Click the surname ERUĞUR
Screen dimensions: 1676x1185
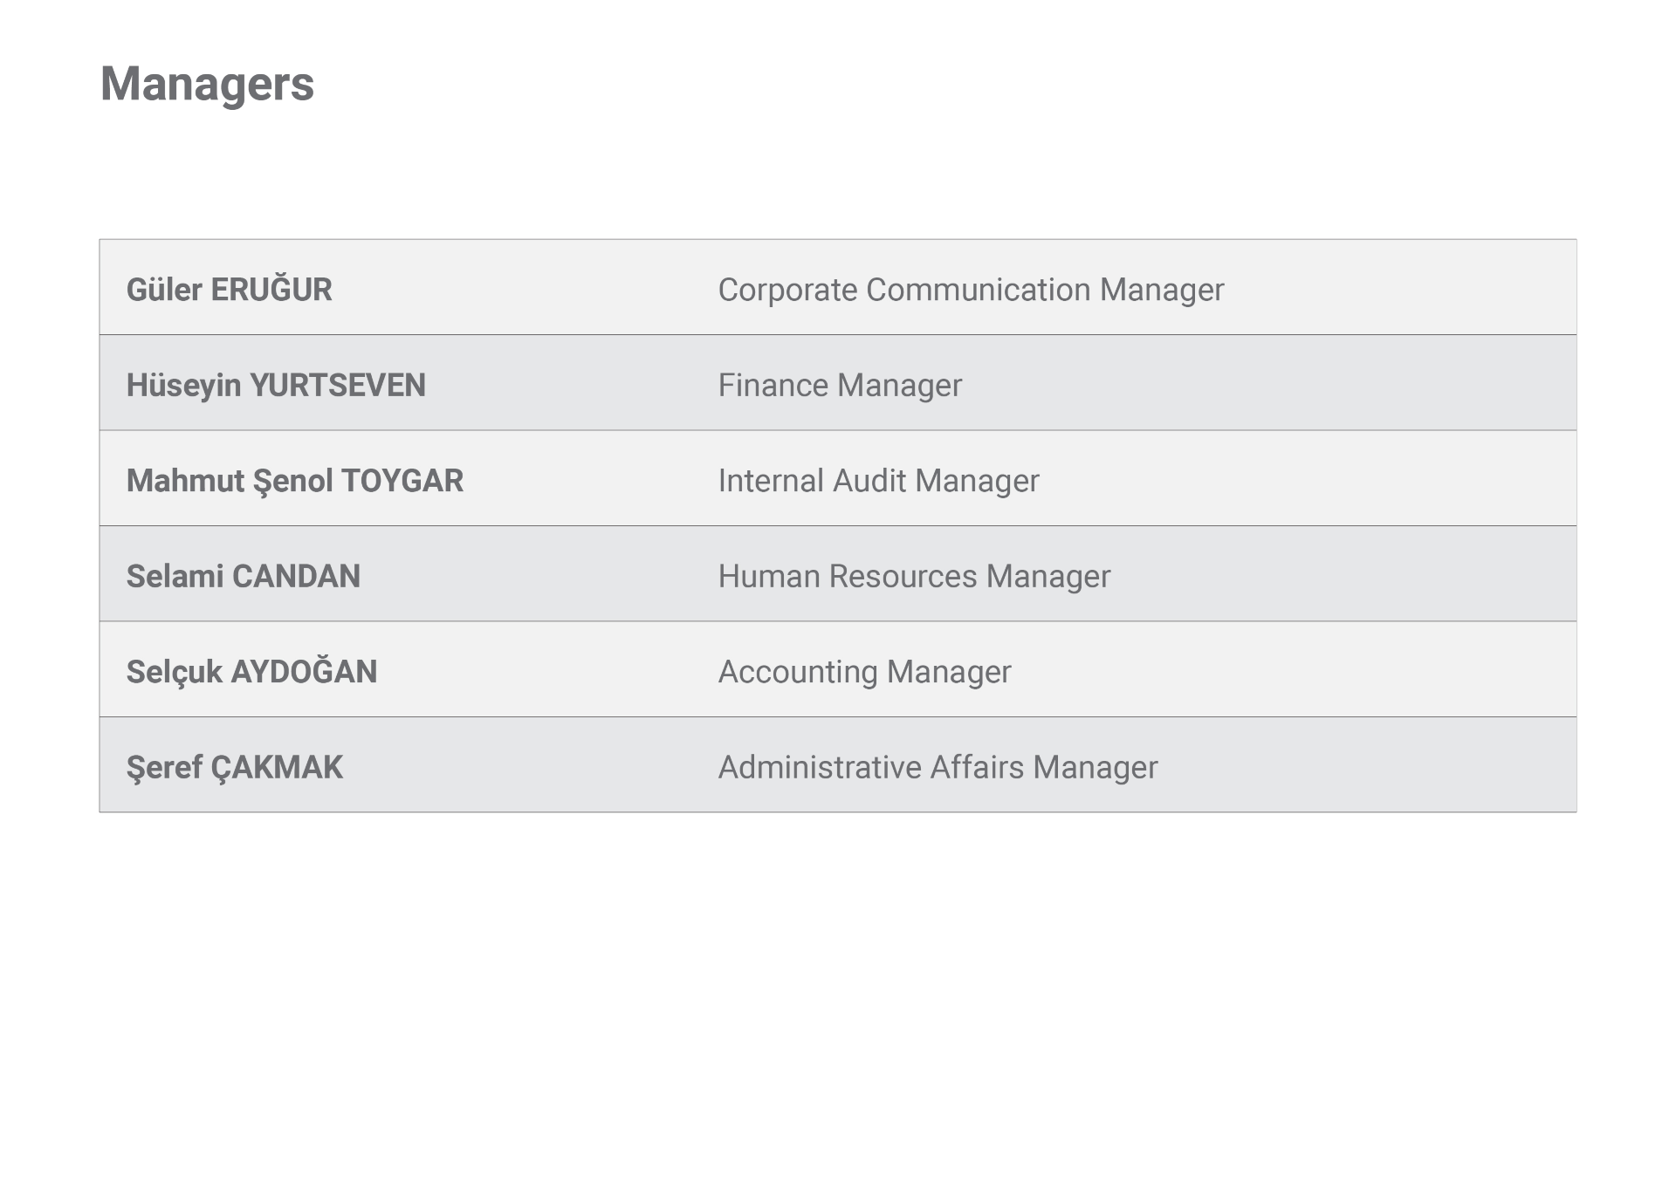click(271, 289)
